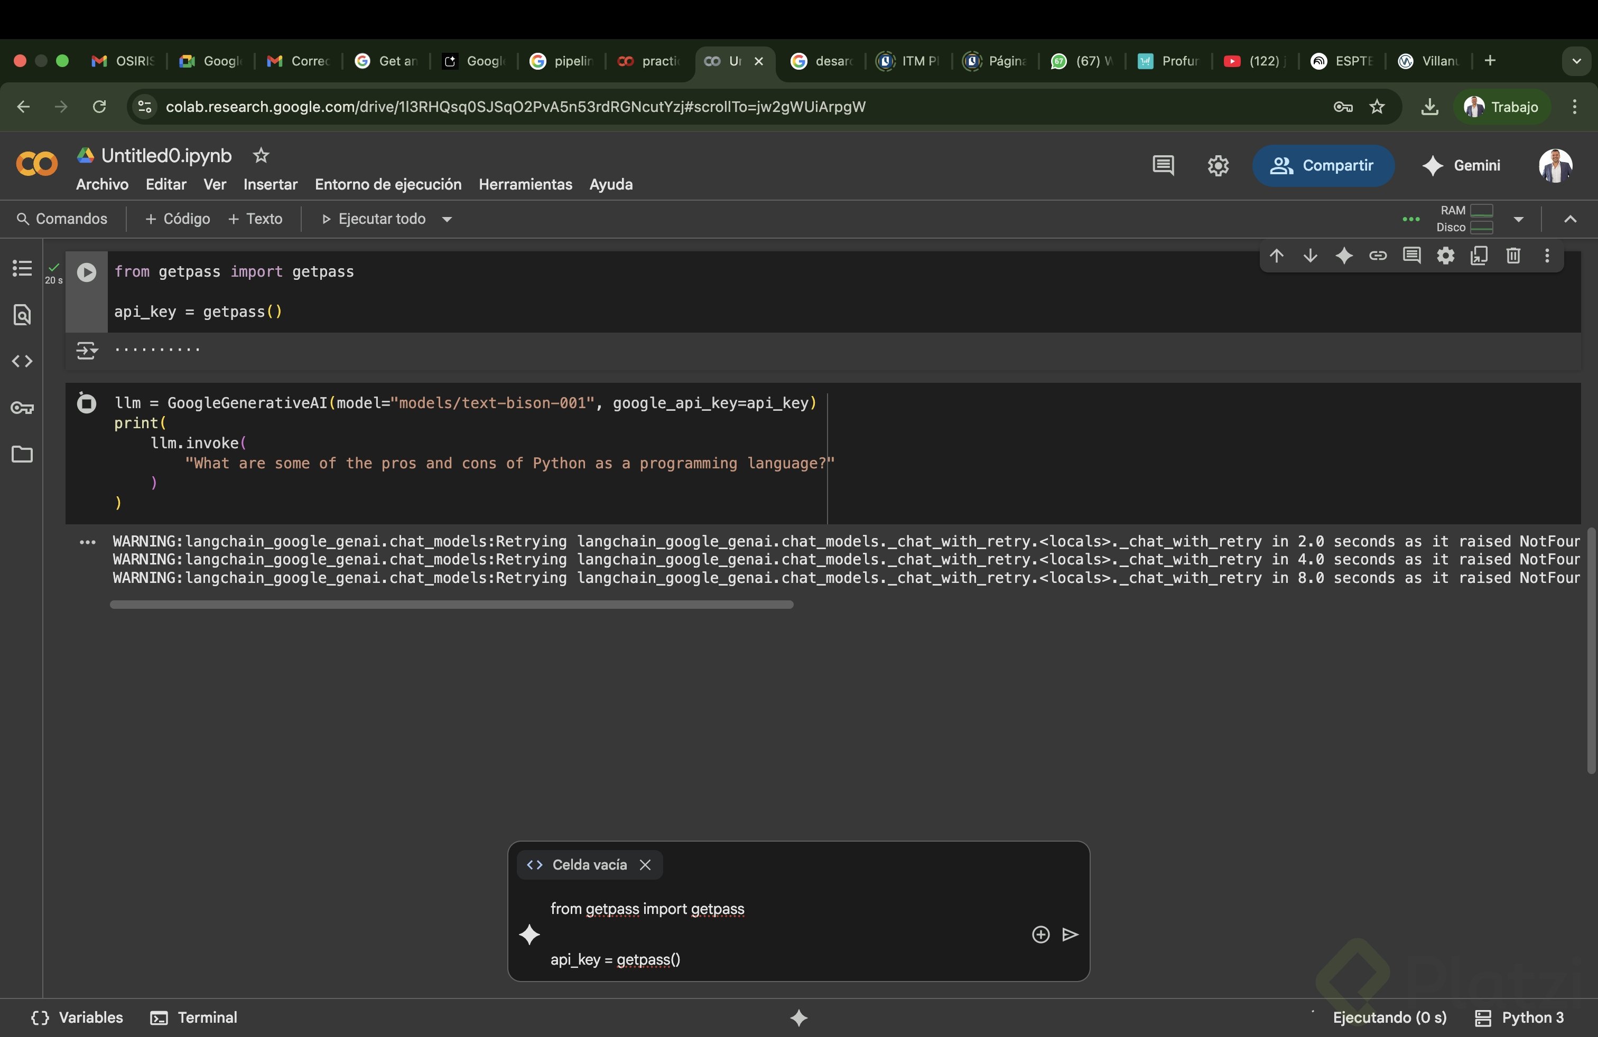This screenshot has height=1037, width=1598.
Task: Open the find and replace panel
Action: (x=22, y=315)
